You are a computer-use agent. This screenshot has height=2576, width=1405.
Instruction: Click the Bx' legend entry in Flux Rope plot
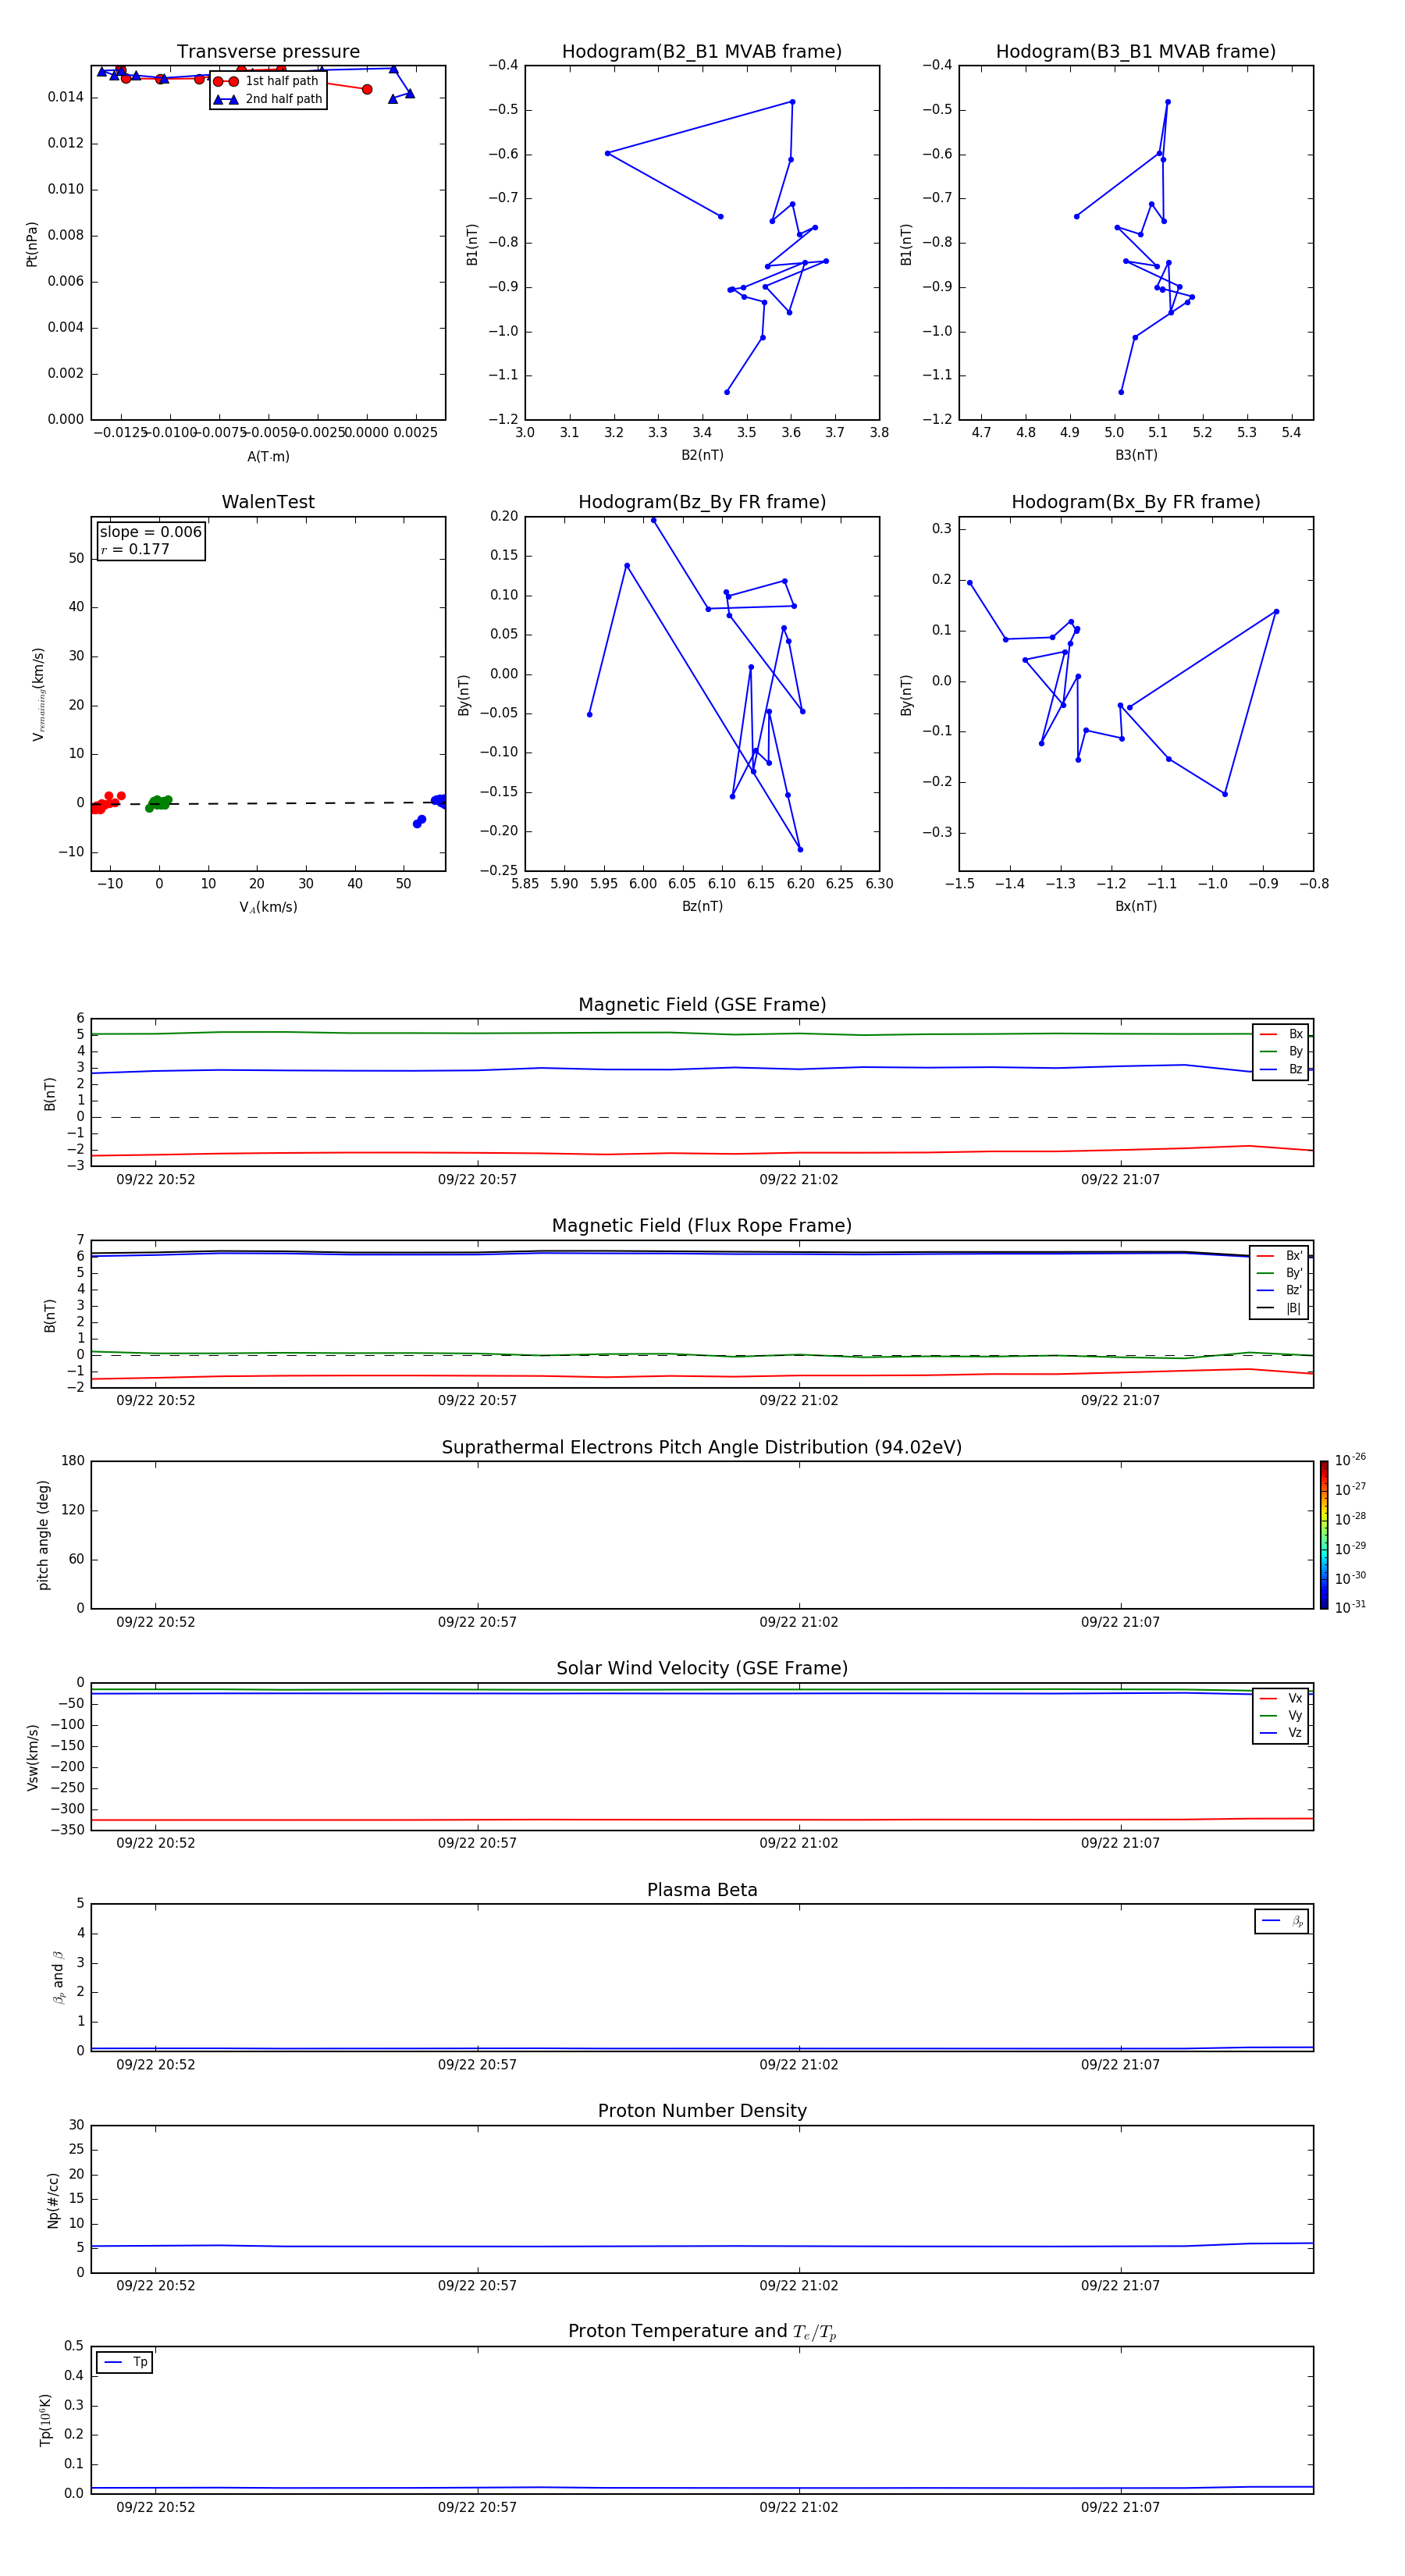coord(1279,1256)
